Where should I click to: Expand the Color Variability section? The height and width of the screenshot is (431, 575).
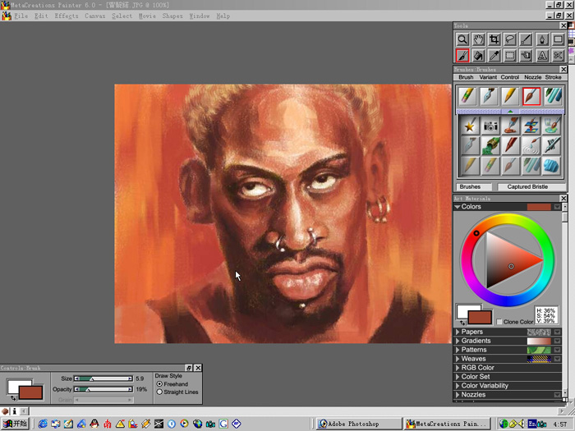[x=458, y=386]
